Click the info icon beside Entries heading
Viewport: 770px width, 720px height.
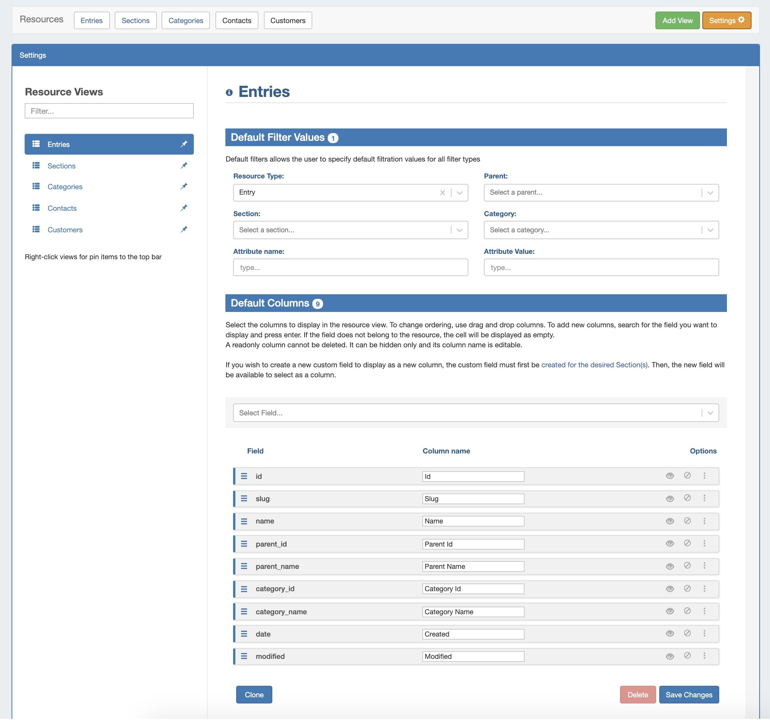point(229,93)
